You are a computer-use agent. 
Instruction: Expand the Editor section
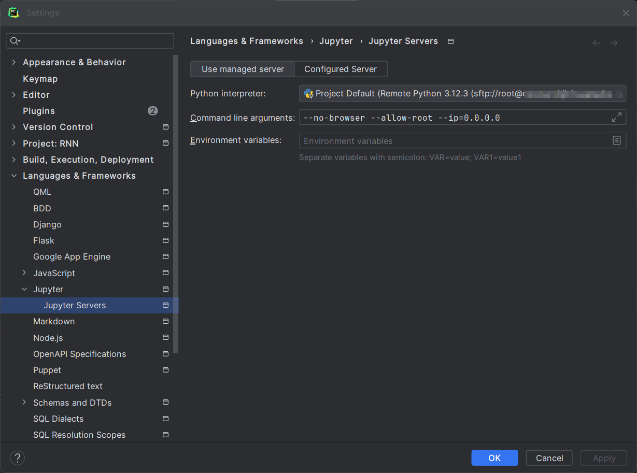coord(14,95)
